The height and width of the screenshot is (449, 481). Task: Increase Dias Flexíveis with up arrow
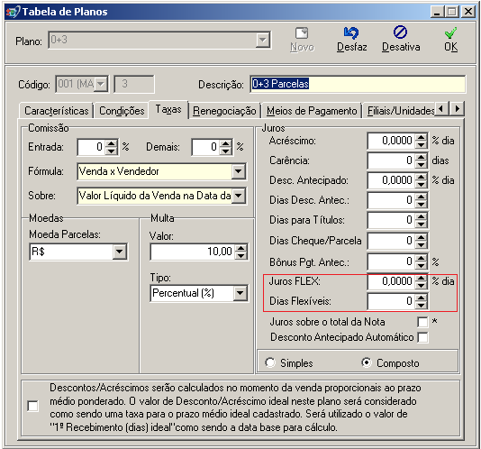point(422,298)
